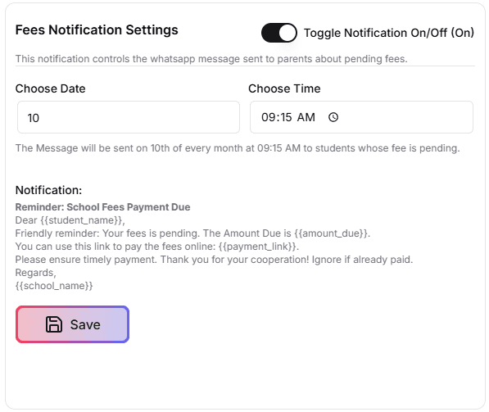Turn off the fees notification toggle switch
Viewport: 489px width, 412px height.
coord(278,33)
